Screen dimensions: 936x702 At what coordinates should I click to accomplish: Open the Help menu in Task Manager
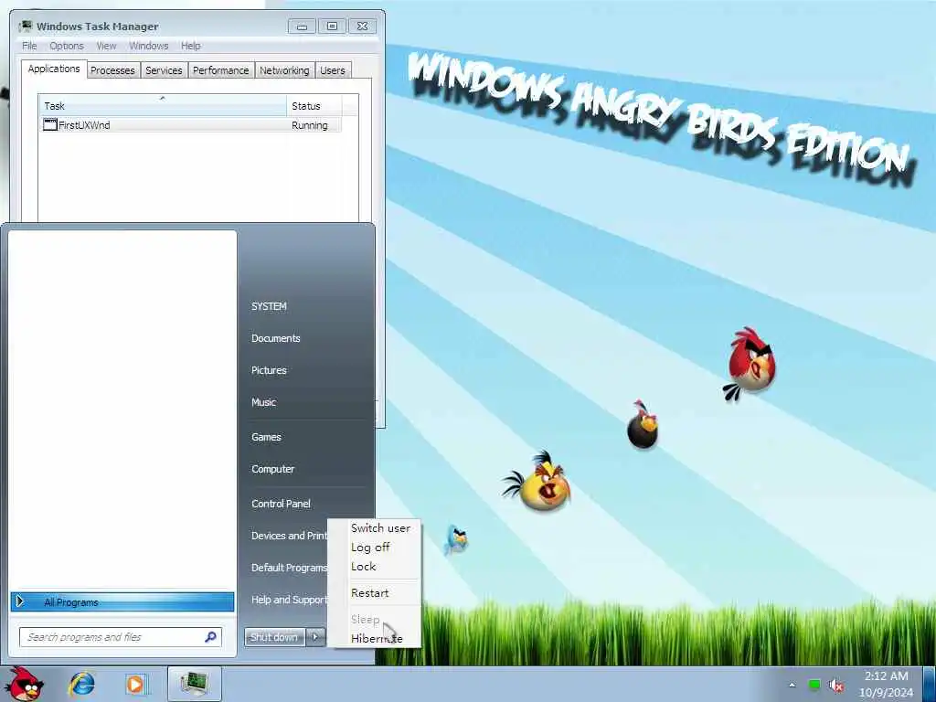click(x=190, y=46)
